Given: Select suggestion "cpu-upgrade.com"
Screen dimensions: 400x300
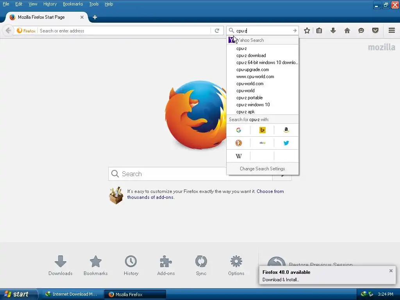Looking at the screenshot, I should 262,70.
